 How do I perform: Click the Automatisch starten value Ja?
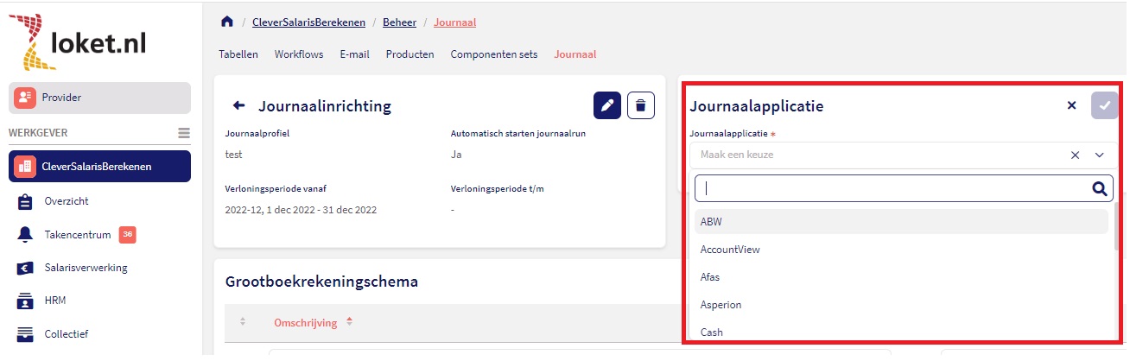click(456, 155)
